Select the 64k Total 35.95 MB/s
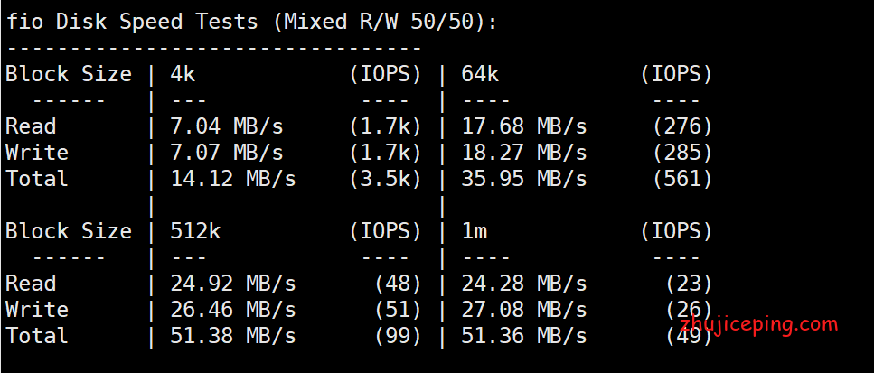Image resolution: width=874 pixels, height=373 pixels. tap(524, 179)
